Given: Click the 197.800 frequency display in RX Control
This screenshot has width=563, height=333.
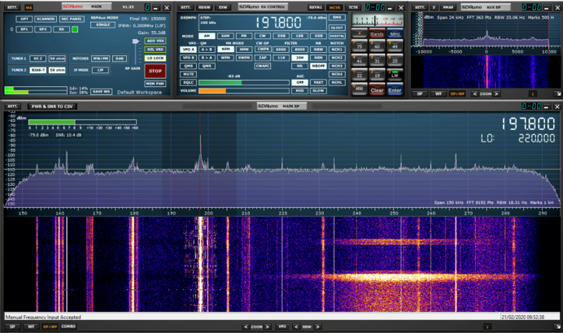Looking at the screenshot, I should pos(279,23).
